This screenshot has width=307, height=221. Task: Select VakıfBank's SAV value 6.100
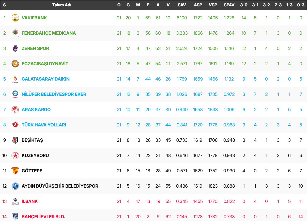[x=182, y=18]
